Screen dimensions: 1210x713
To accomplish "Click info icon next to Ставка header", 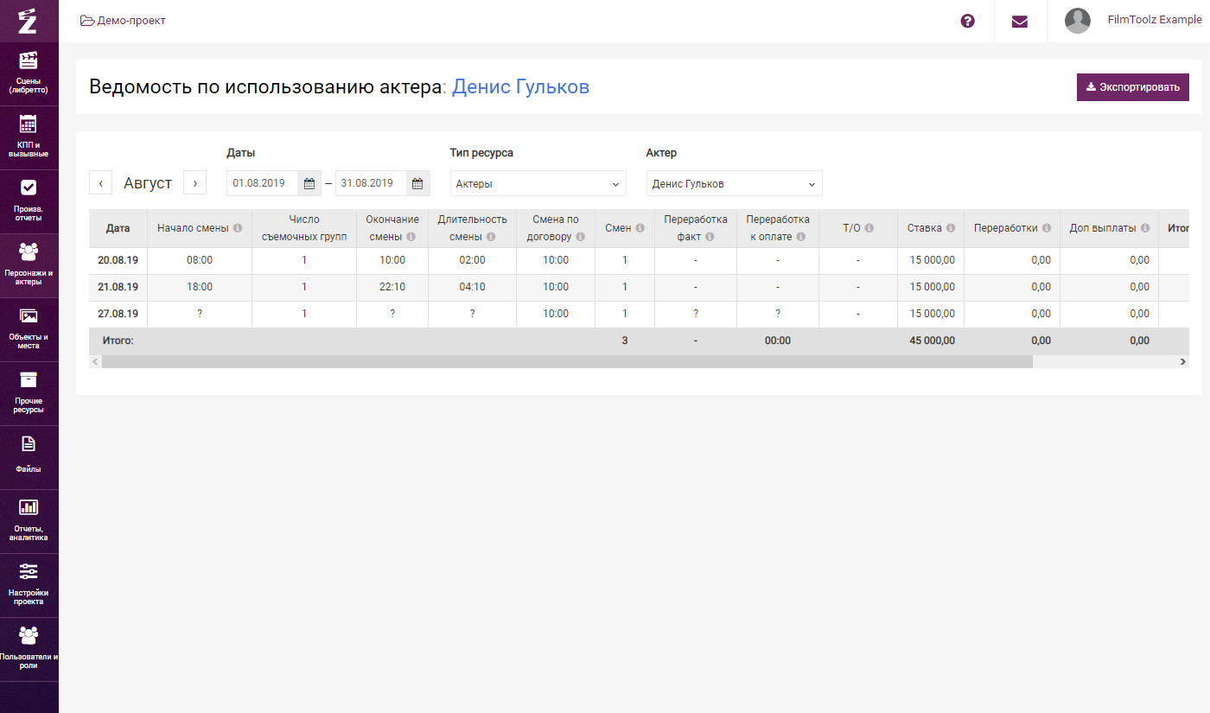I will point(951,228).
